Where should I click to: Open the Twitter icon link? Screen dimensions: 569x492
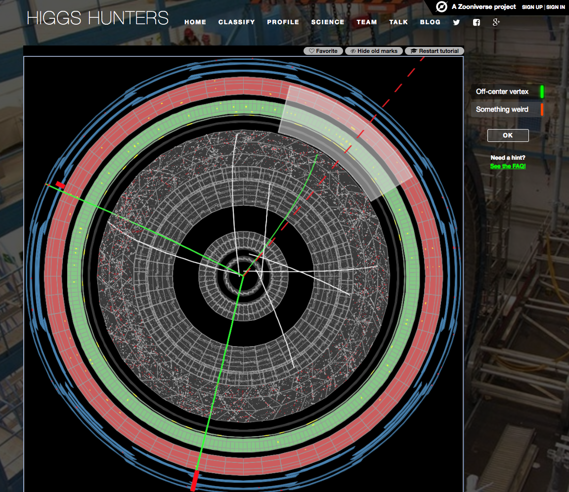[x=456, y=22]
